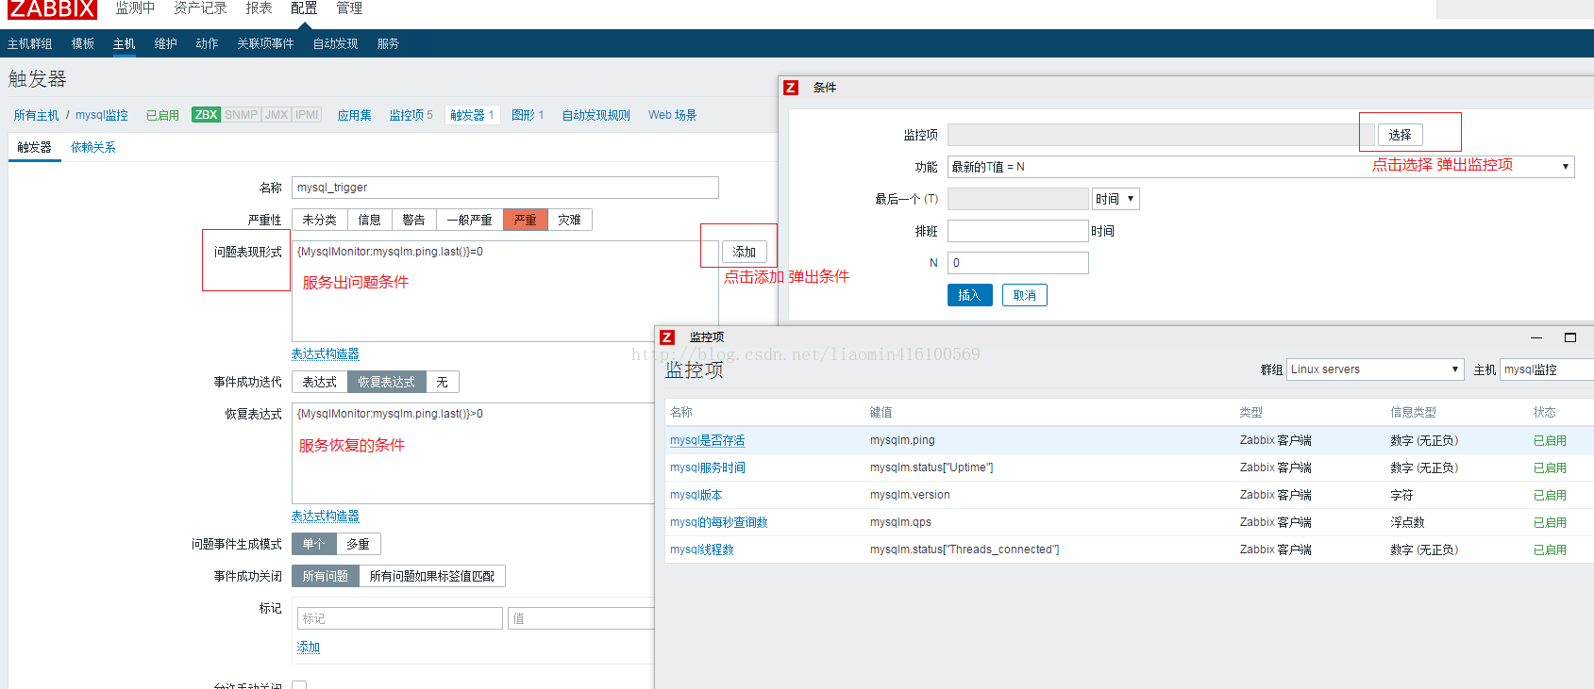
Task: Select 多重 event generation mode
Action: 359,544
